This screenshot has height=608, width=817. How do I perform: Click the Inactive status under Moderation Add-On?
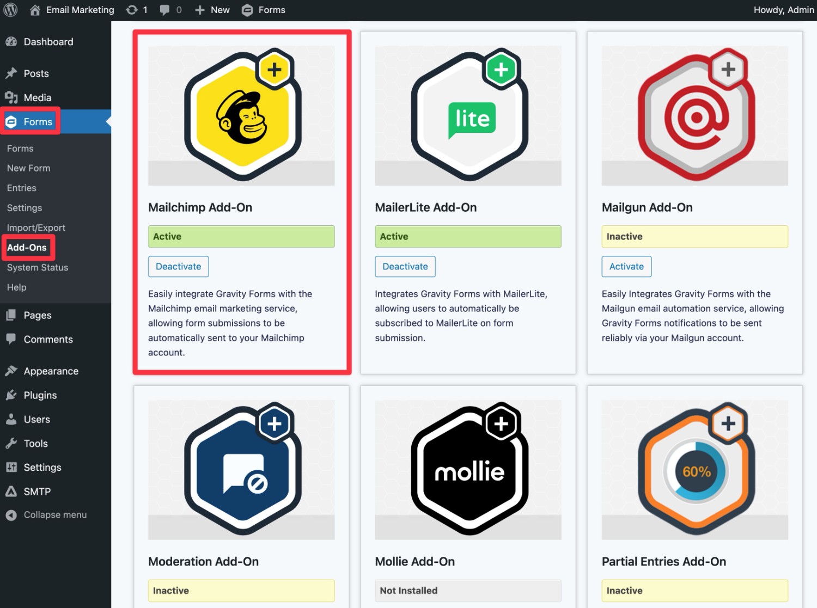(241, 591)
